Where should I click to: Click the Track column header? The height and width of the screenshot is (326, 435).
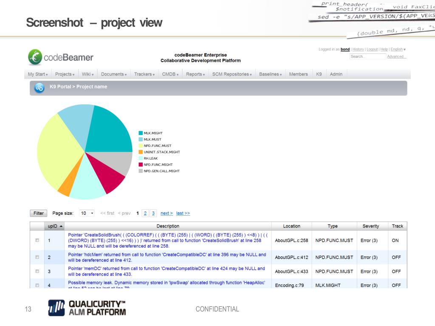pos(397,226)
